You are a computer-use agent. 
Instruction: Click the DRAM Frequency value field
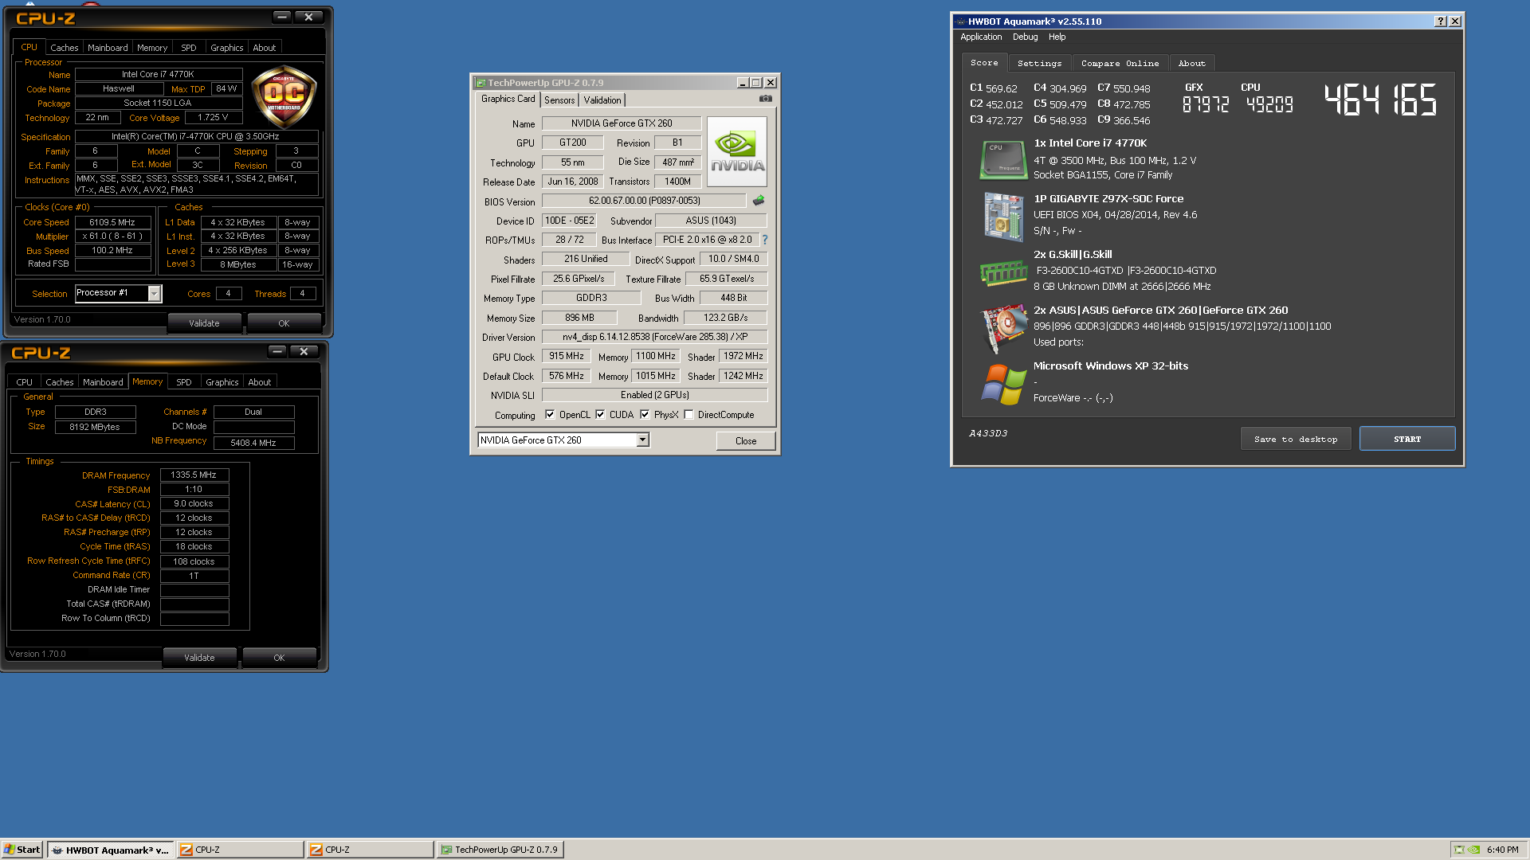click(x=194, y=475)
